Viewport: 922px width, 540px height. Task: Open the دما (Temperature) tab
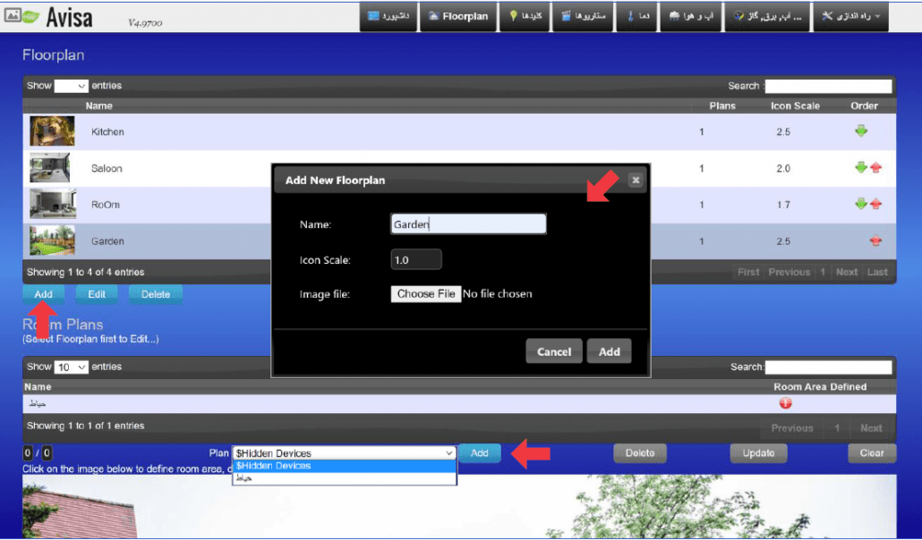pyautogui.click(x=636, y=16)
